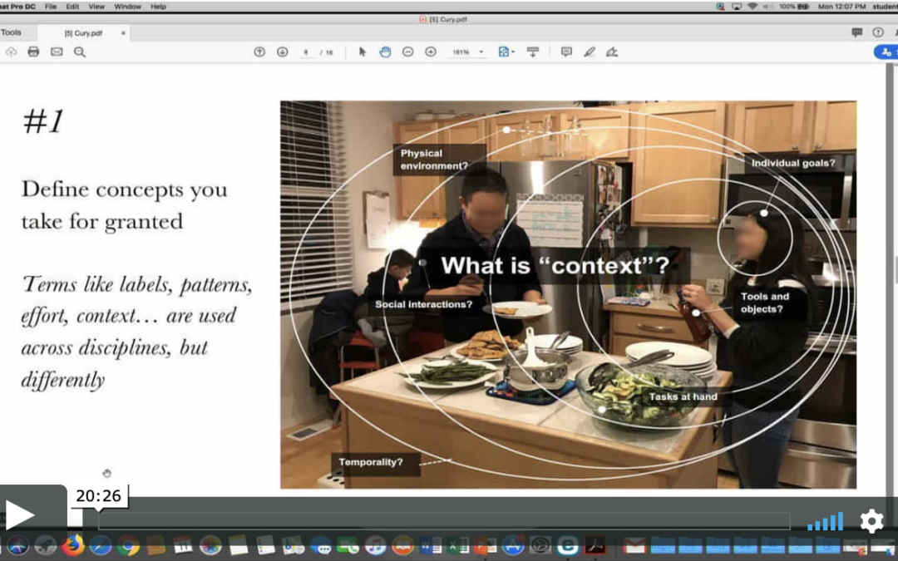Click the page number field showing 8
Image resolution: width=898 pixels, height=561 pixels.
click(x=307, y=52)
